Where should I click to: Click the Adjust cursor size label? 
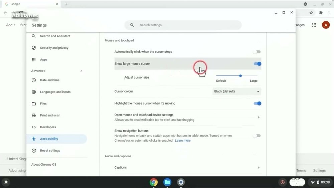coord(137,77)
